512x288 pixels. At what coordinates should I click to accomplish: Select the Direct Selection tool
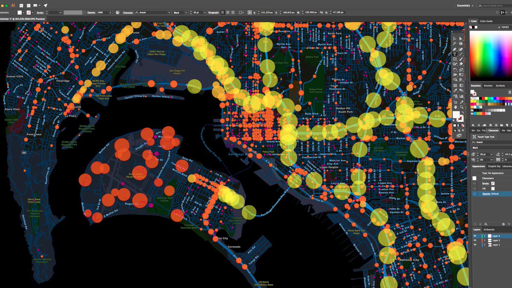(x=461, y=38)
